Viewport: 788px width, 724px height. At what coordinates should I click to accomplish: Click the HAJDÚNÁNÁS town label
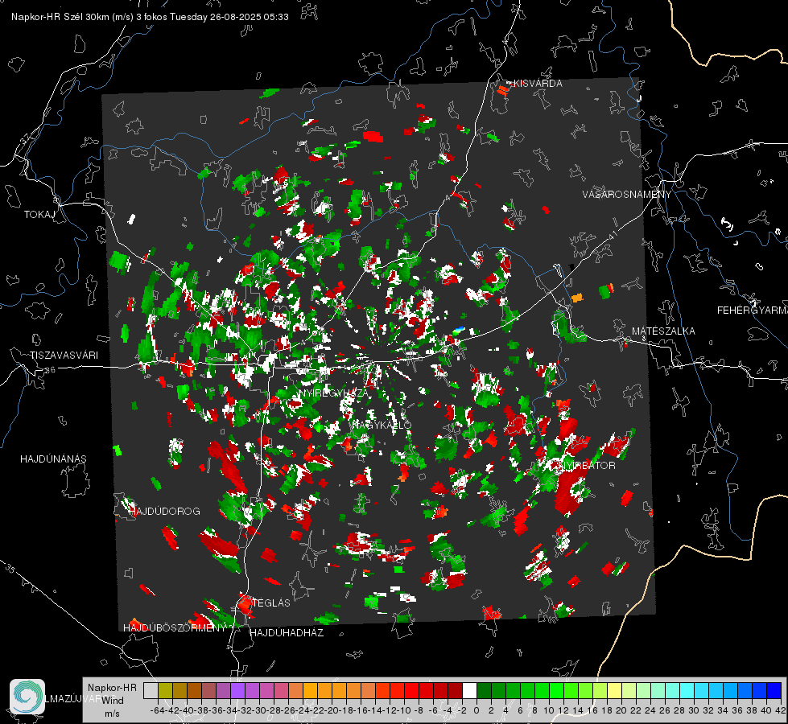pos(53,459)
